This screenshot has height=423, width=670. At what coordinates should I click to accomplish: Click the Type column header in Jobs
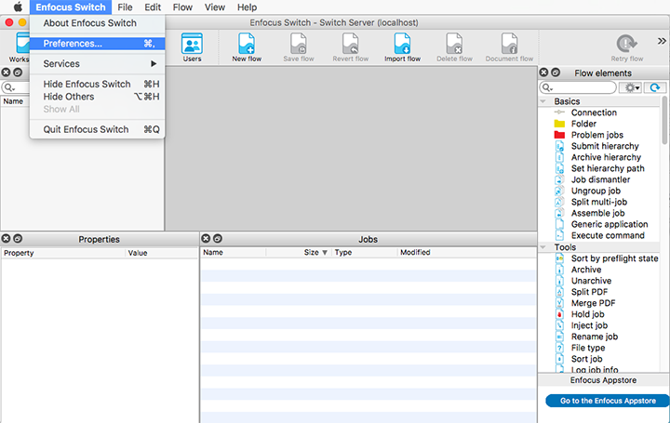pos(364,253)
